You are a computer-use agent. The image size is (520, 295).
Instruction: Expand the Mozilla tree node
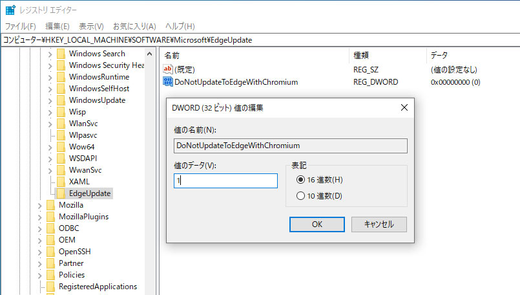click(40, 206)
